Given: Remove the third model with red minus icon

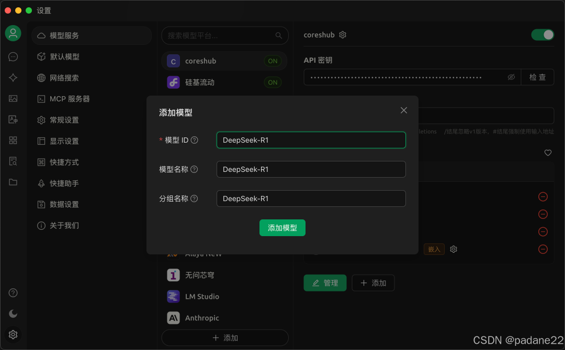Looking at the screenshot, I should point(543,231).
